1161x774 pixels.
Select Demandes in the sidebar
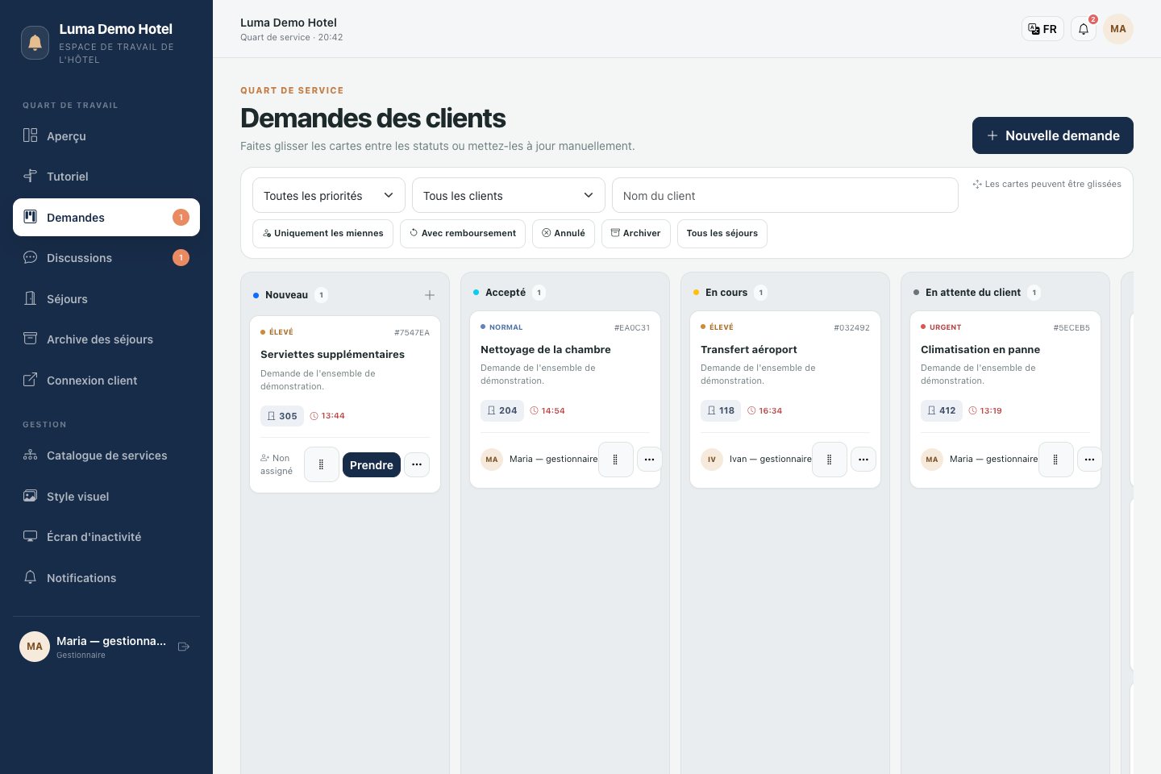coord(106,217)
